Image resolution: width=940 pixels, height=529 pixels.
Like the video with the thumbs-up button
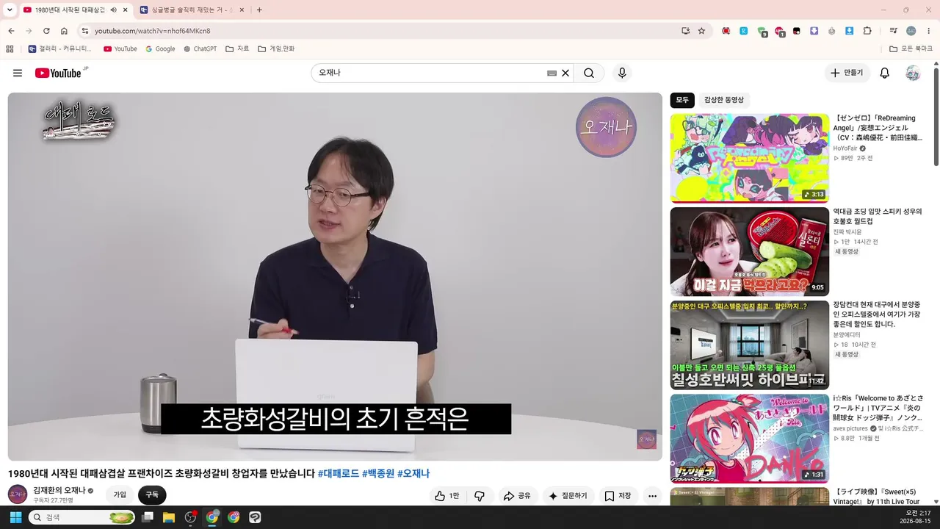click(447, 496)
